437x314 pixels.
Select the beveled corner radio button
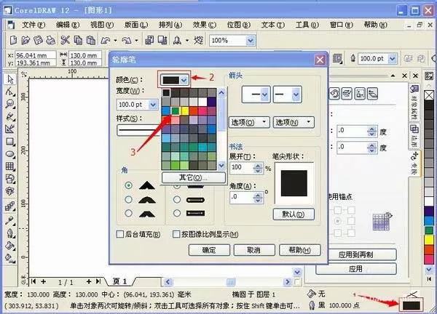click(128, 213)
